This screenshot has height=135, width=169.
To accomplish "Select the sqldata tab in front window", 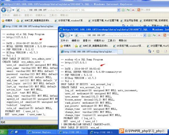I will pos(88,52).
